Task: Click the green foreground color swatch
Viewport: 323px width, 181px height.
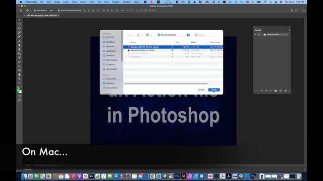Action: click(x=18, y=90)
